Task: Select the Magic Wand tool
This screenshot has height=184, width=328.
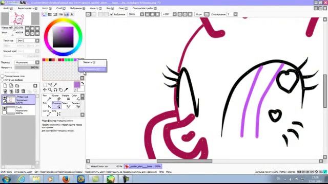Action: [x=55, y=84]
